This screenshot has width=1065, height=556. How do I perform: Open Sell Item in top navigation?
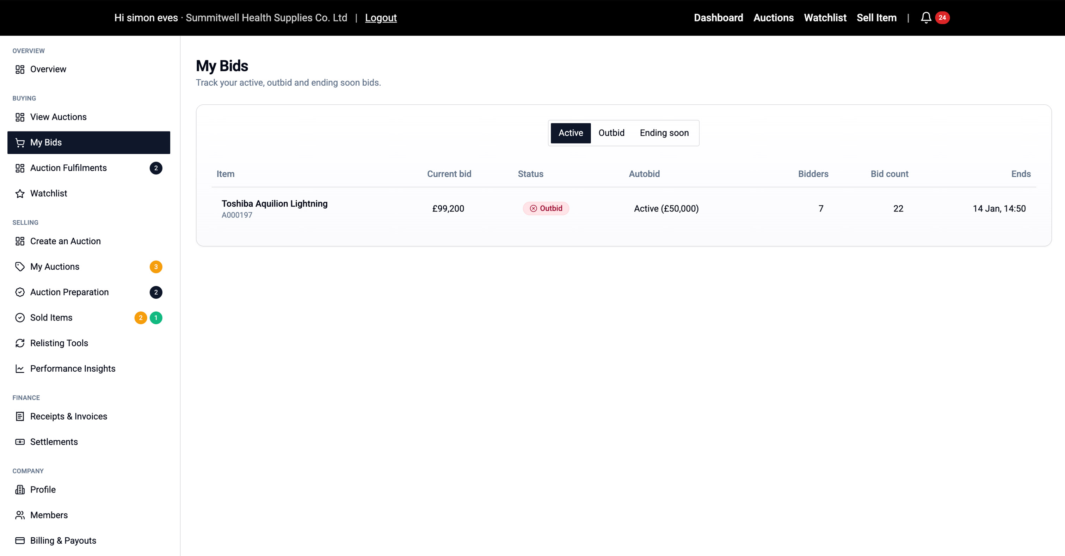[x=876, y=18]
